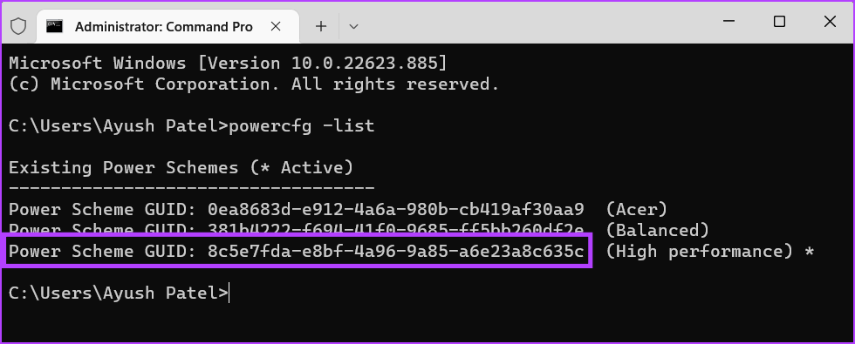Image resolution: width=855 pixels, height=344 pixels.
Task: Expand the new tab profile dropdown chevron
Action: point(353,26)
